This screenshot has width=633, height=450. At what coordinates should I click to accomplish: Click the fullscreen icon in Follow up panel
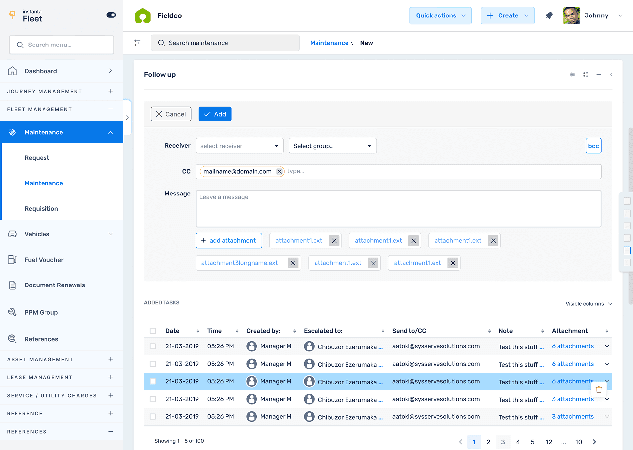586,75
